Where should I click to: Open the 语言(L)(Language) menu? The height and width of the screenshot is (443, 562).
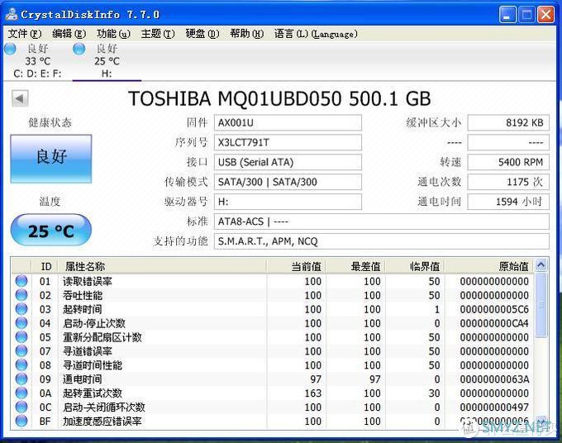pos(316,34)
